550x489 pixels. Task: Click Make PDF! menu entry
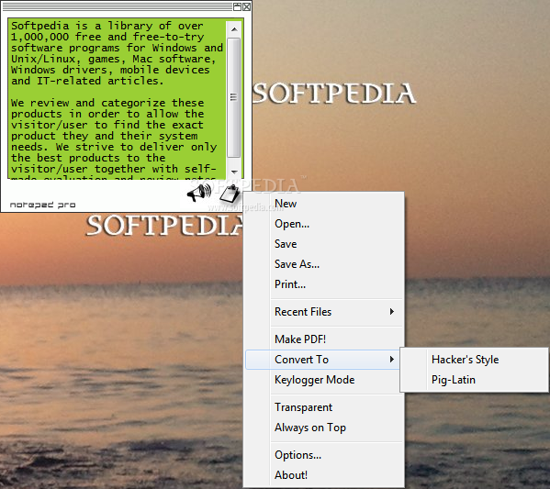(324, 339)
